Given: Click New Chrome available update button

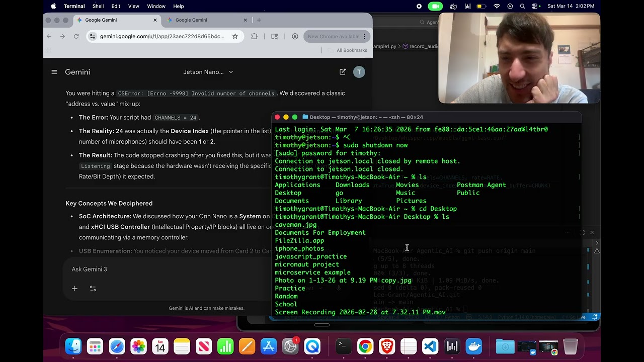Looking at the screenshot, I should point(337,36).
